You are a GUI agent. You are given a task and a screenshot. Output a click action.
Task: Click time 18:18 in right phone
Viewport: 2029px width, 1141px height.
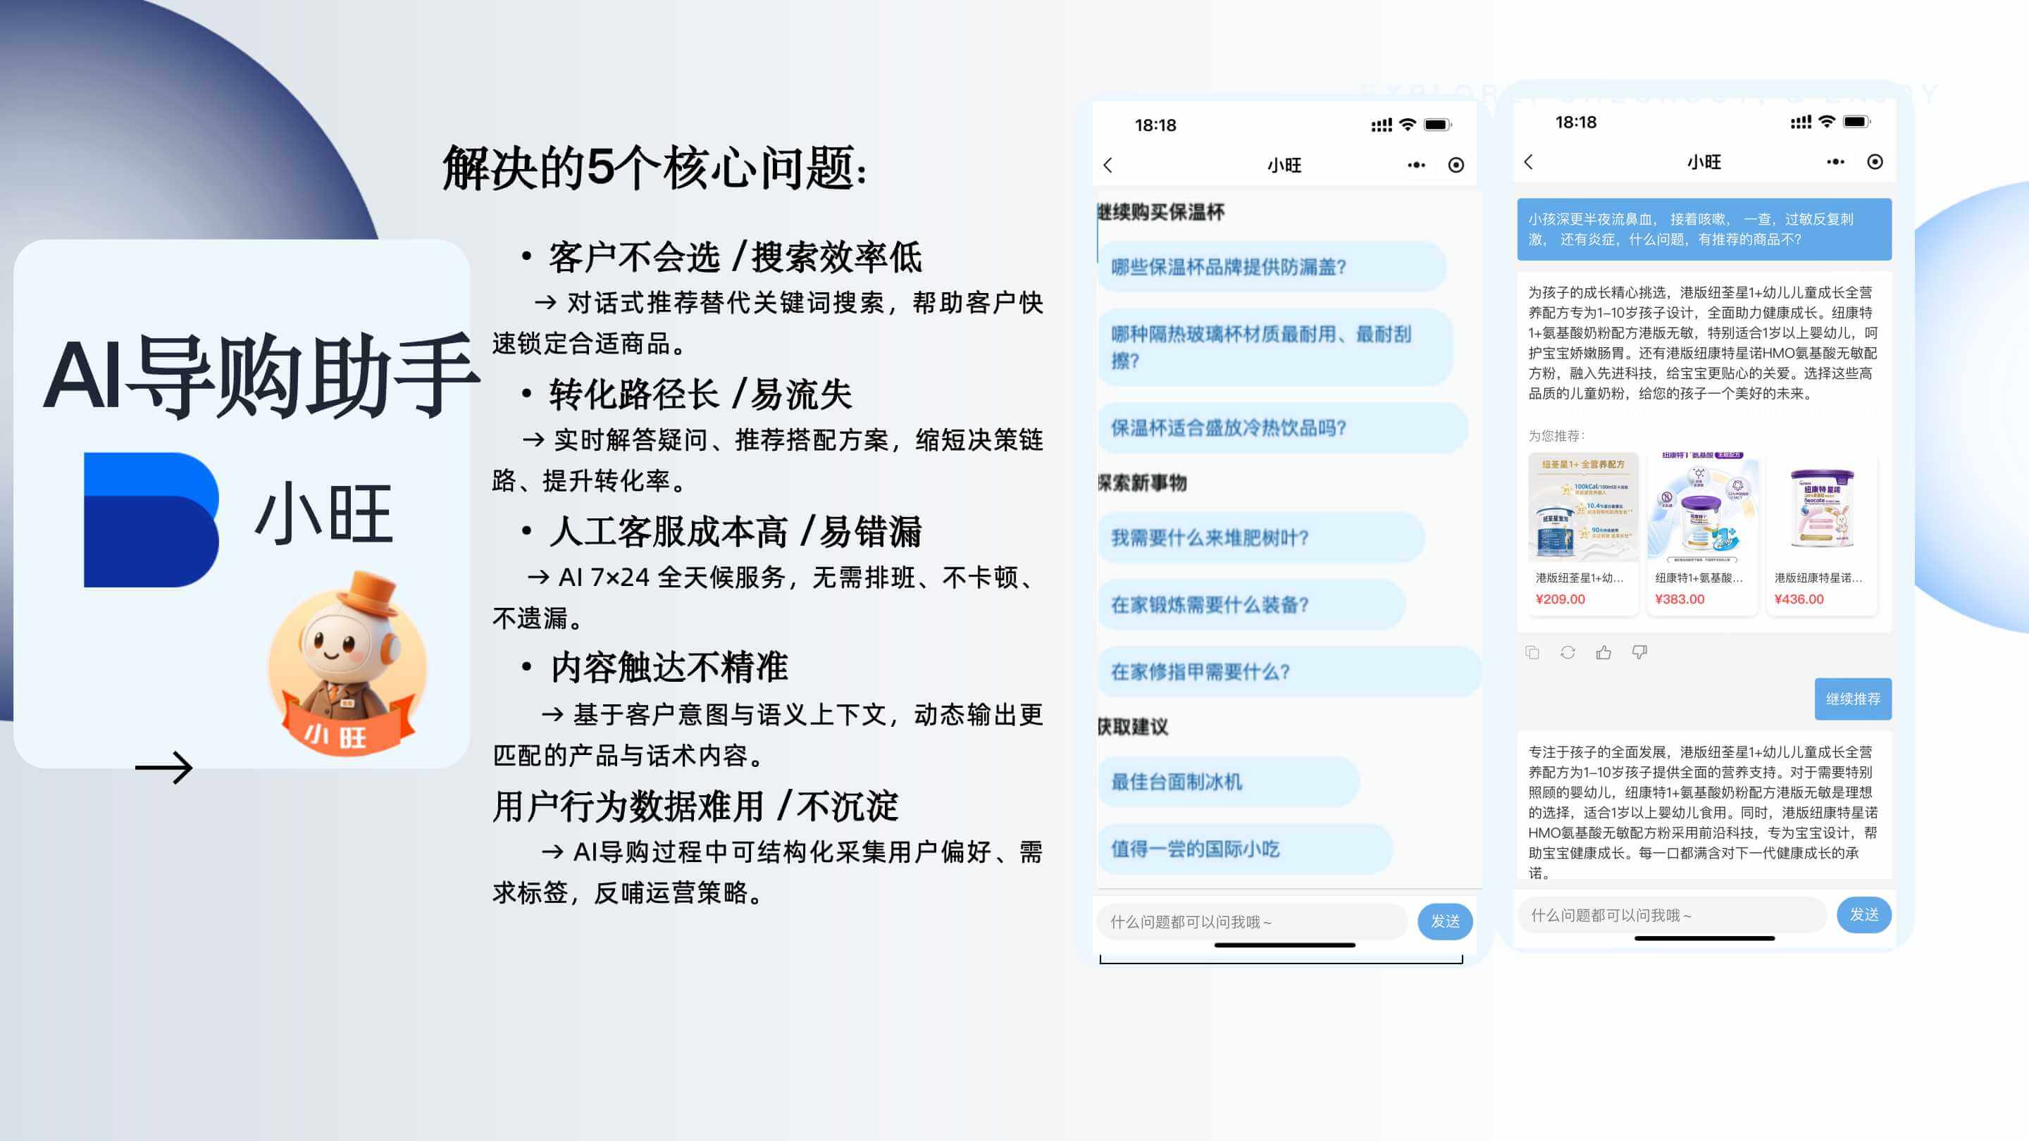coord(1575,122)
